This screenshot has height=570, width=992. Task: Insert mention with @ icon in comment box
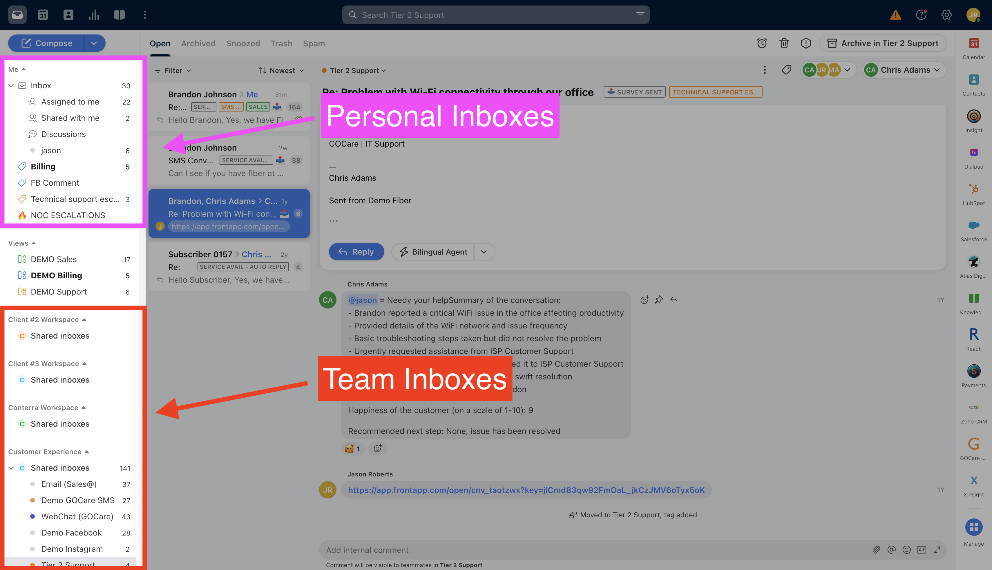point(891,550)
